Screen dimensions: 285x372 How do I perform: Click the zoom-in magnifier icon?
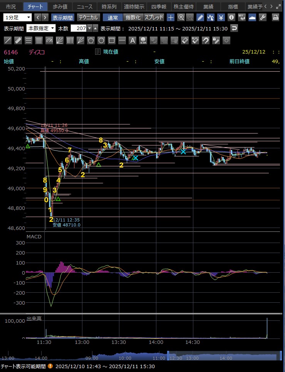coord(181,17)
